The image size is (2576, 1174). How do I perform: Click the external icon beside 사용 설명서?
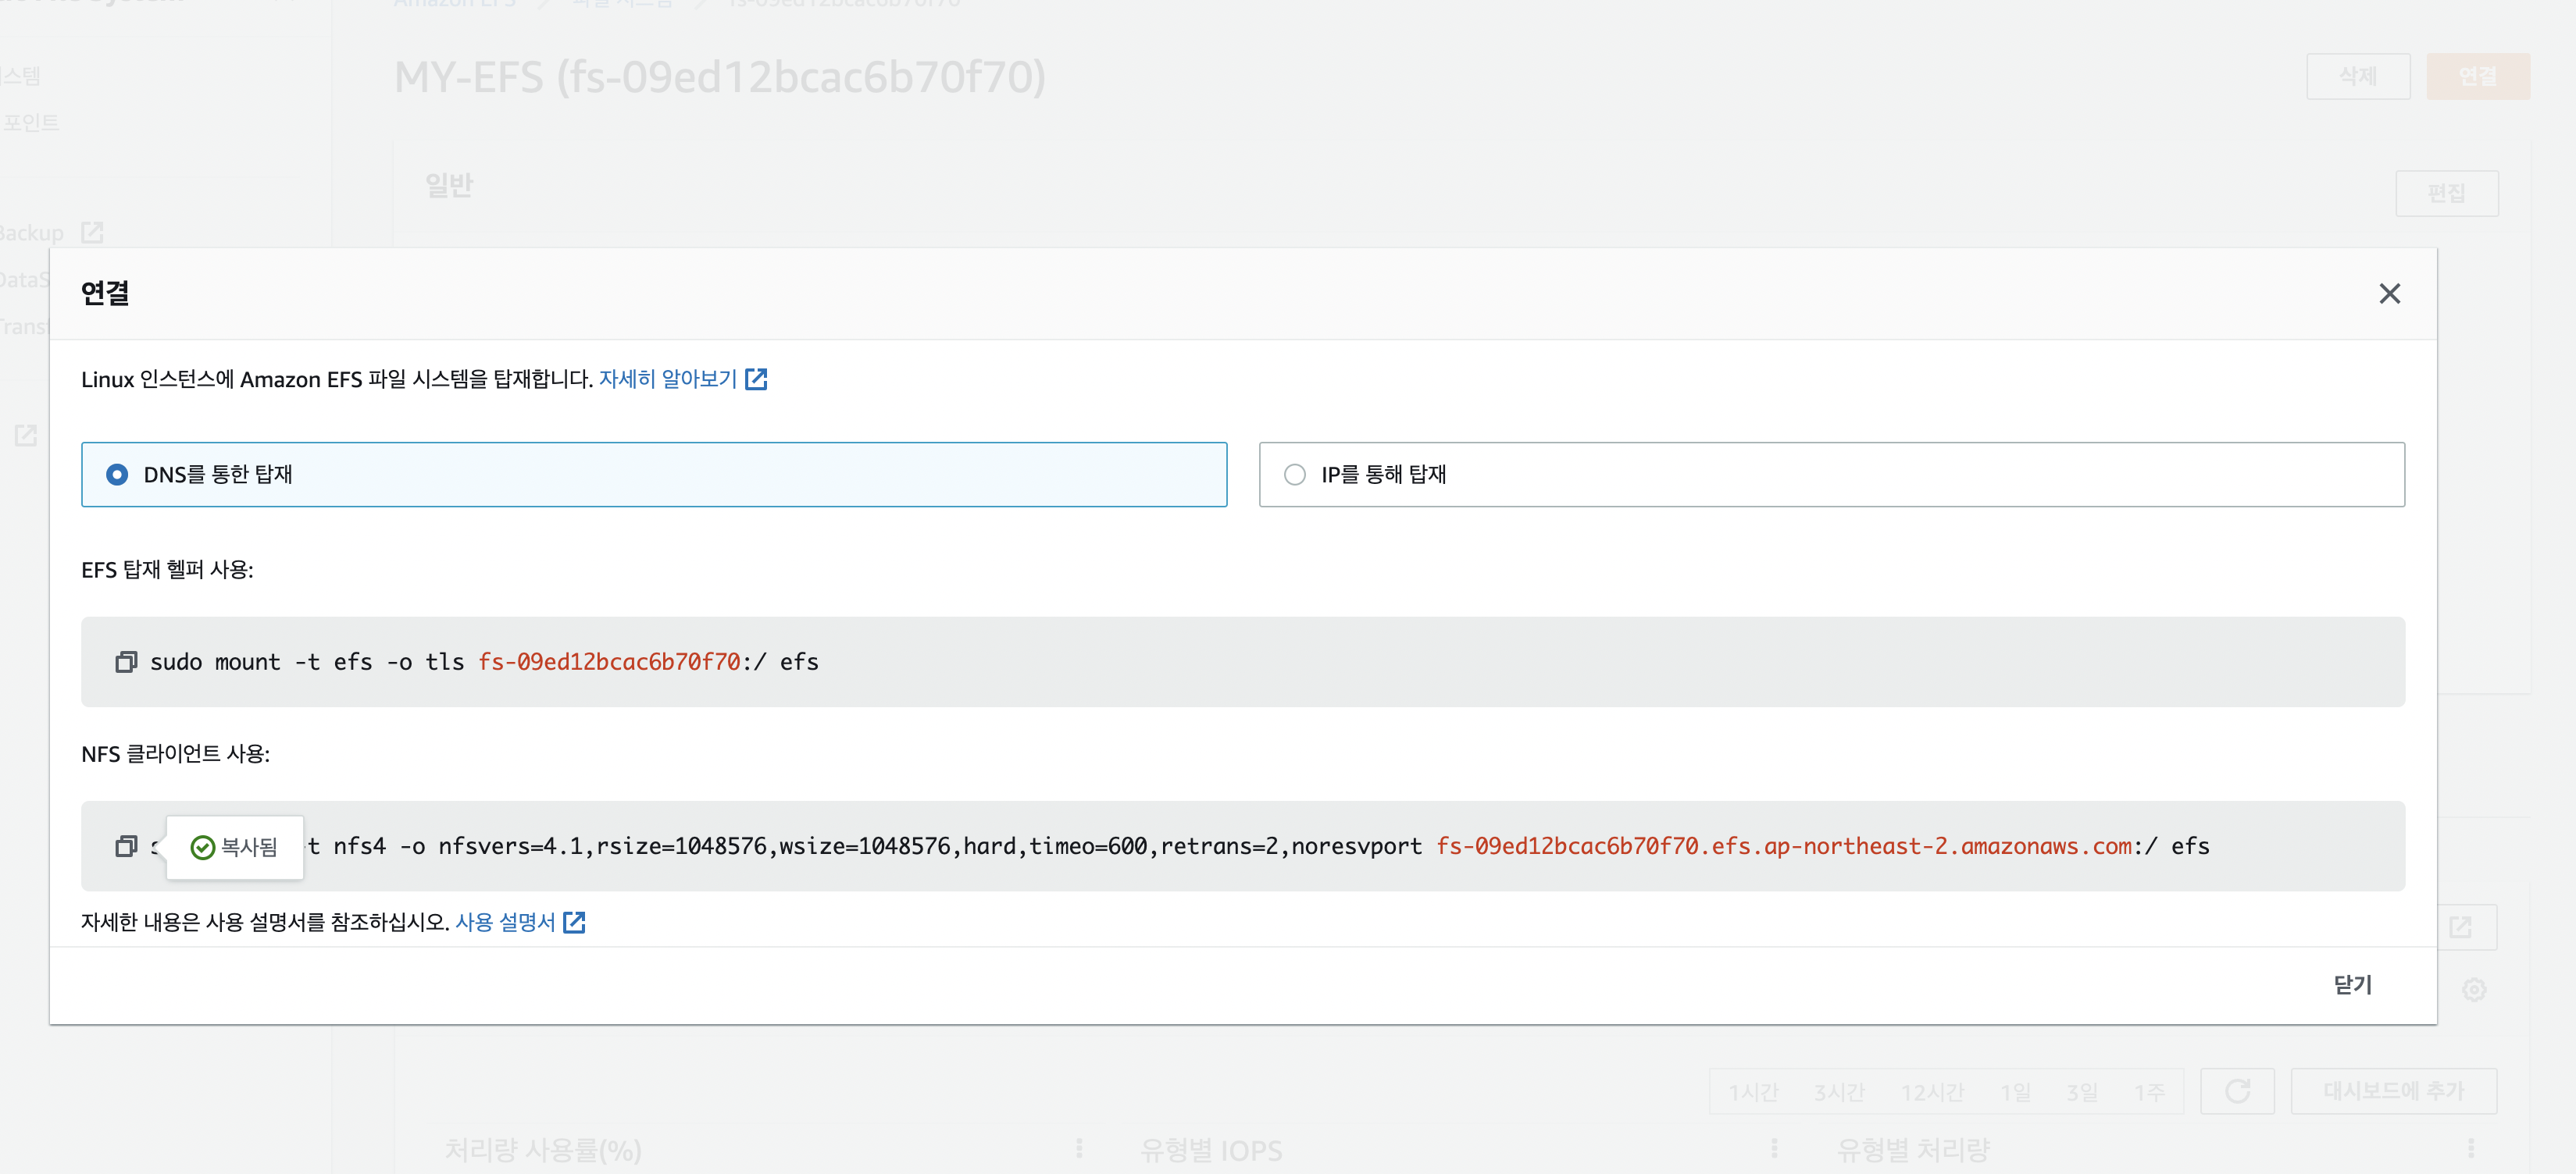pyautogui.click(x=574, y=922)
